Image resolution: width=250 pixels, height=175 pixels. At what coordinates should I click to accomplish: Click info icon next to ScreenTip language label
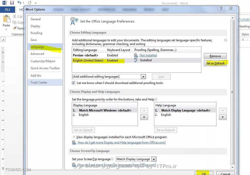[112, 159]
